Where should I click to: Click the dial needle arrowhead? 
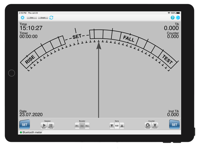[99, 46]
